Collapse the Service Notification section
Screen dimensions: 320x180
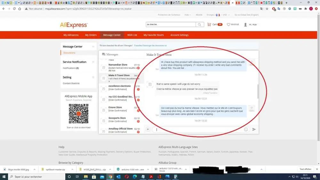pyautogui.click(x=93, y=62)
